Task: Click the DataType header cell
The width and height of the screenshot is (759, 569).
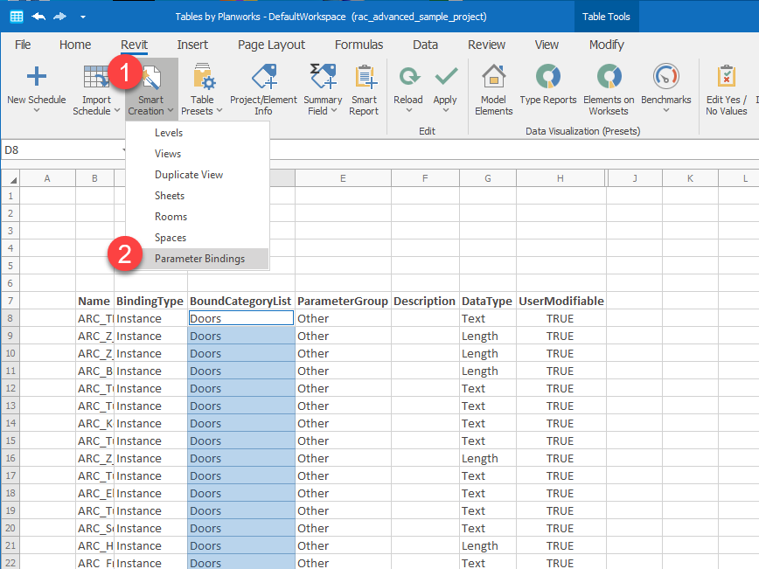Action: pyautogui.click(x=488, y=301)
